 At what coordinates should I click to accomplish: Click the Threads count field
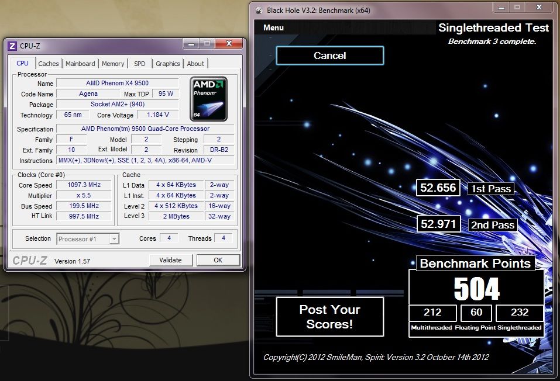pos(224,238)
